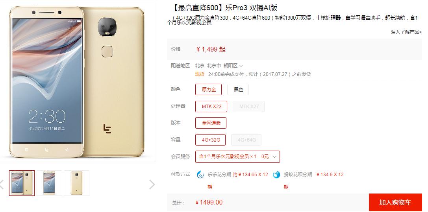Select the 黑色 color option
The image size is (428, 212).
coord(238,89)
